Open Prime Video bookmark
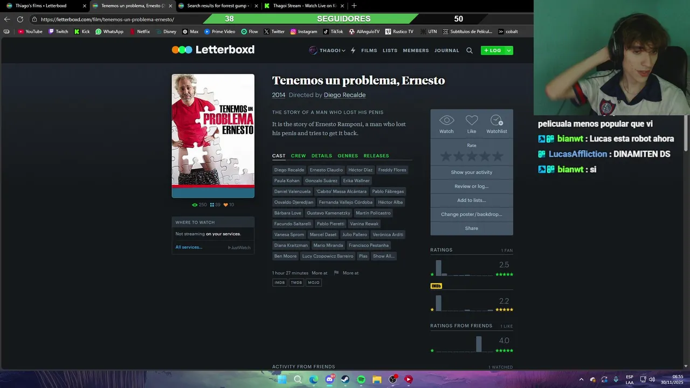690x388 pixels. click(219, 31)
